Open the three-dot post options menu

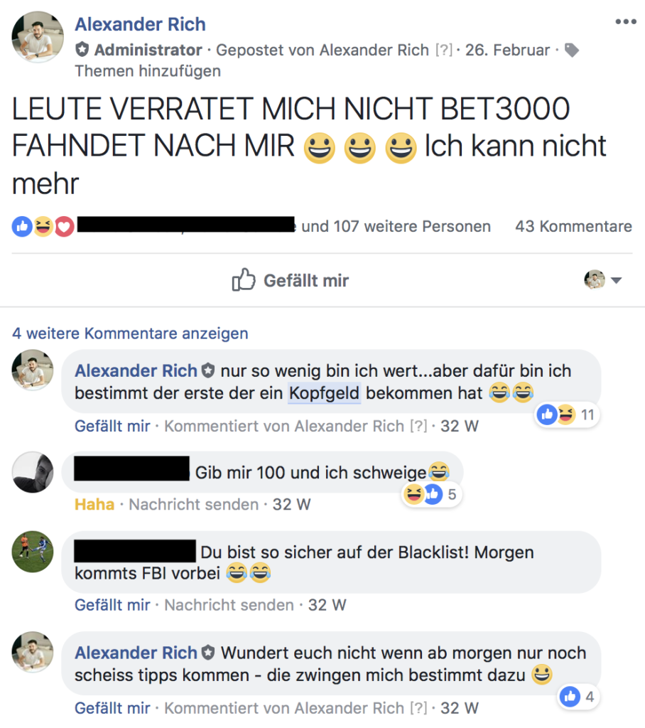click(626, 21)
